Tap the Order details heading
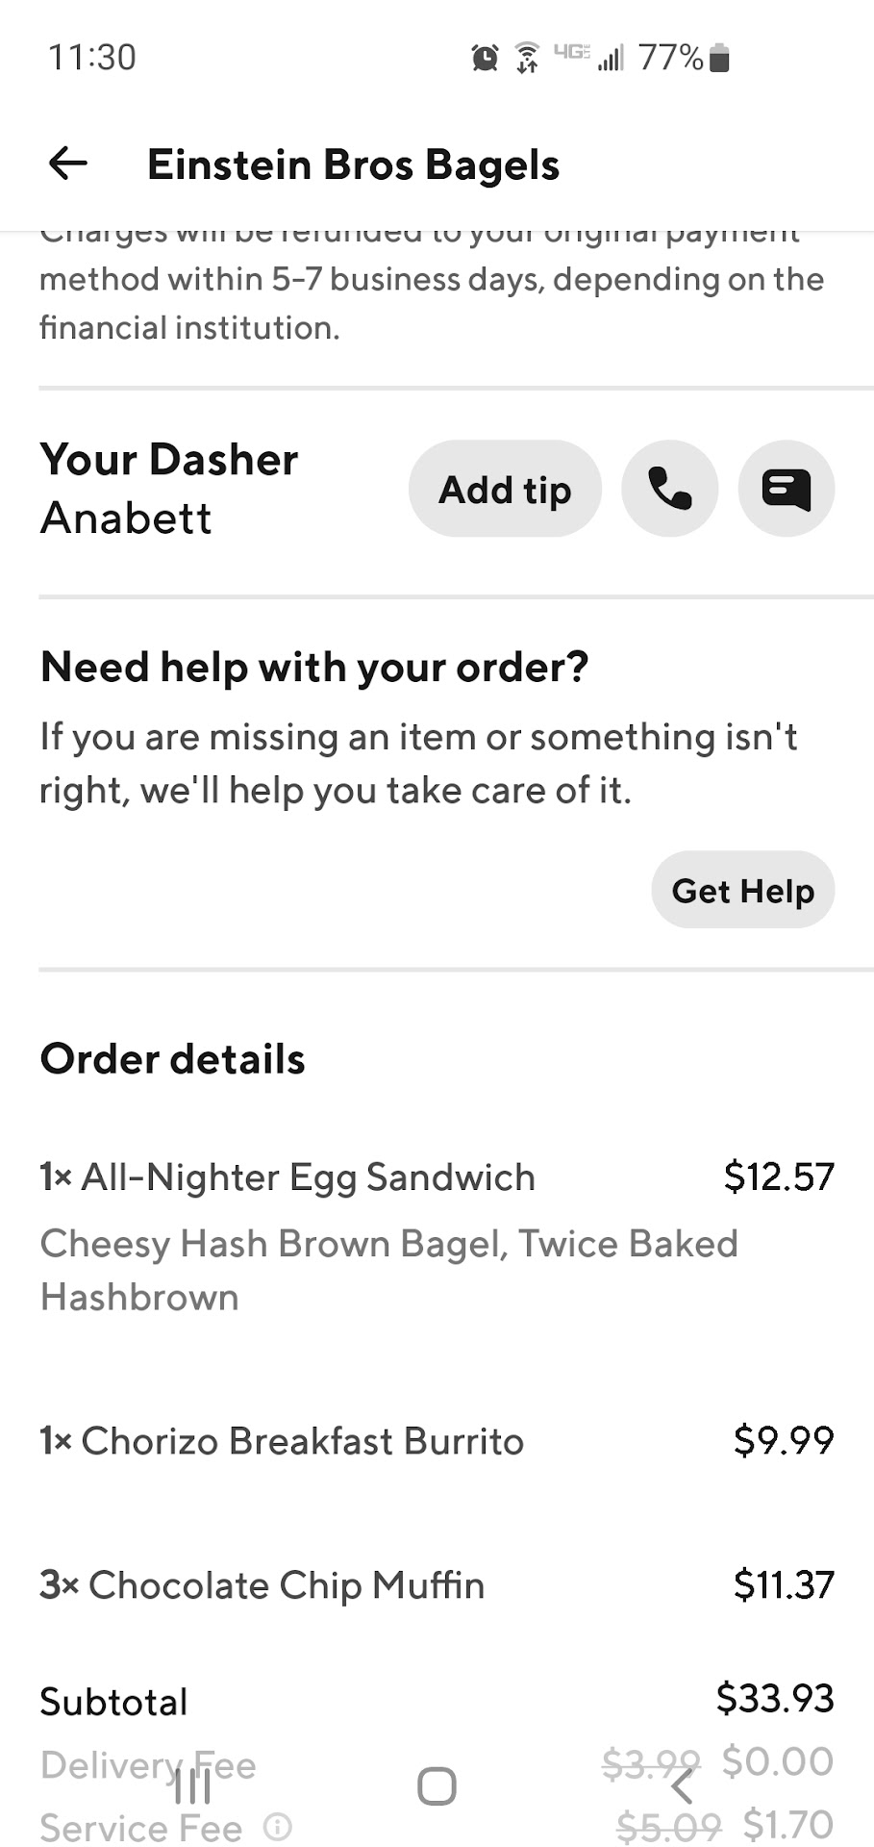 (173, 1059)
